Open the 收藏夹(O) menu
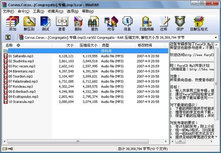Viewport: 221px width, 153px height. pos(55,11)
